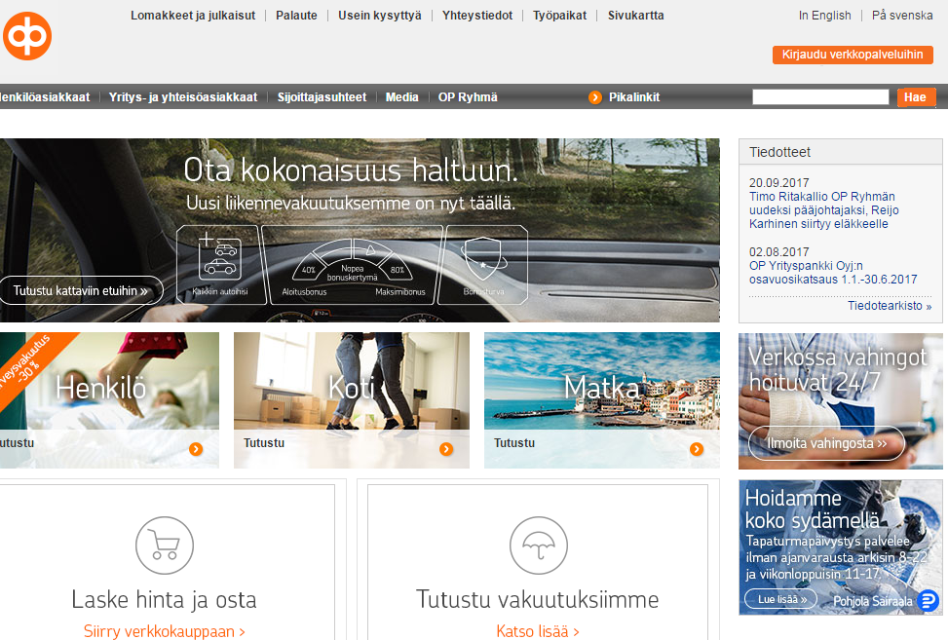The width and height of the screenshot is (948, 640).
Task: Click the arrow icon in Henkilö card
Action: coord(195,449)
